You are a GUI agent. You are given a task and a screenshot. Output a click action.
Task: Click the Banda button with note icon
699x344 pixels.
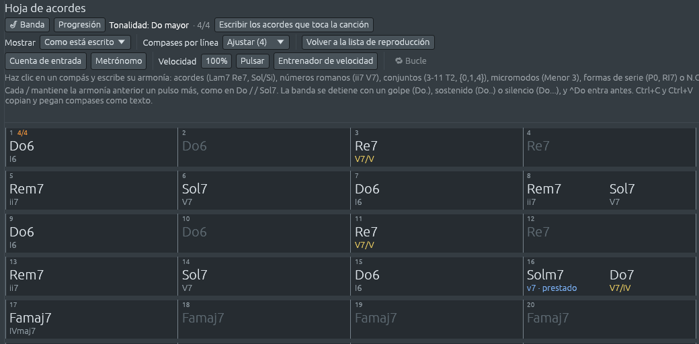27,25
